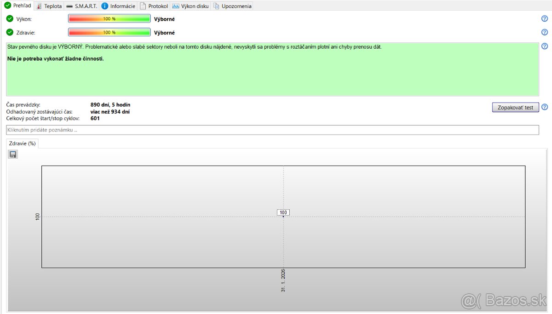Click the chart's vertical axis label 100
The width and height of the screenshot is (552, 314).
38,217
